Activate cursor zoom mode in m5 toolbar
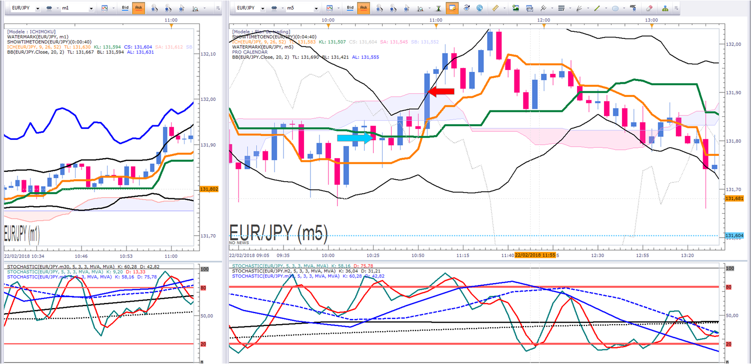Screen dimensions: 751x364 406,8
